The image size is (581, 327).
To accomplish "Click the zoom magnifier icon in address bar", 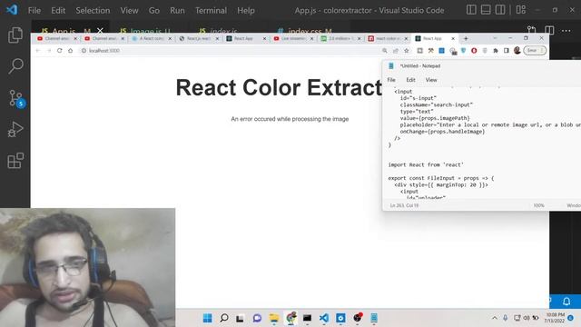I will (385, 51).
